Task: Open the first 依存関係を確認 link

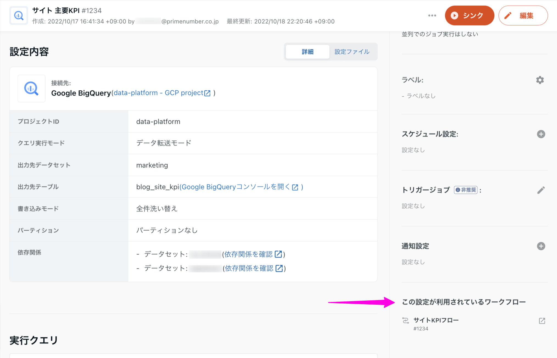Action: tap(248, 254)
